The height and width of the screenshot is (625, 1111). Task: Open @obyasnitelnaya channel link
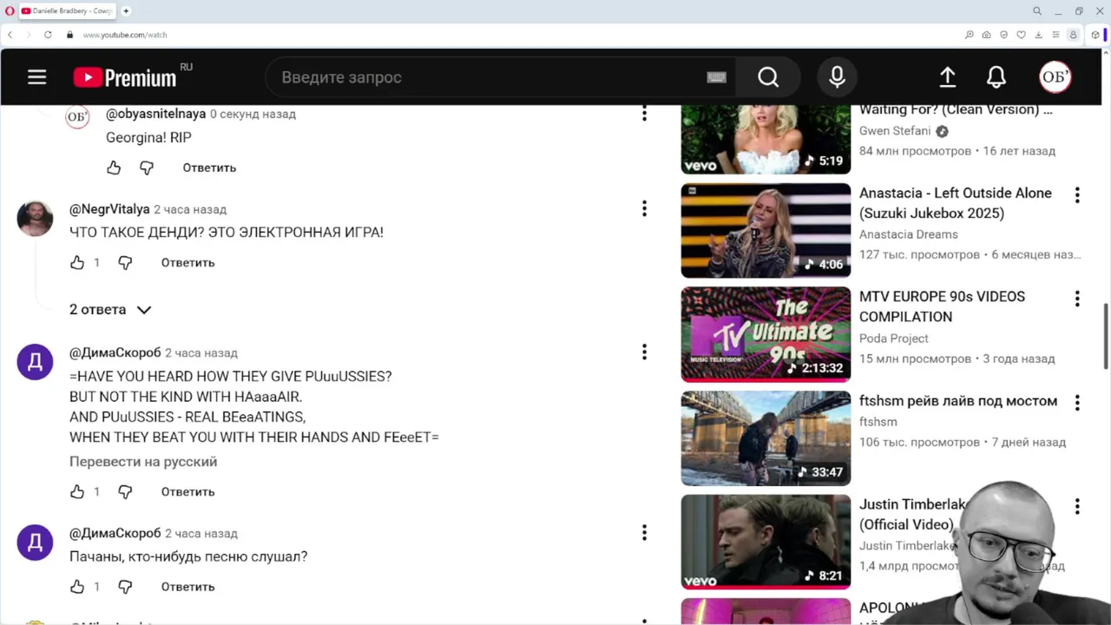(x=156, y=114)
